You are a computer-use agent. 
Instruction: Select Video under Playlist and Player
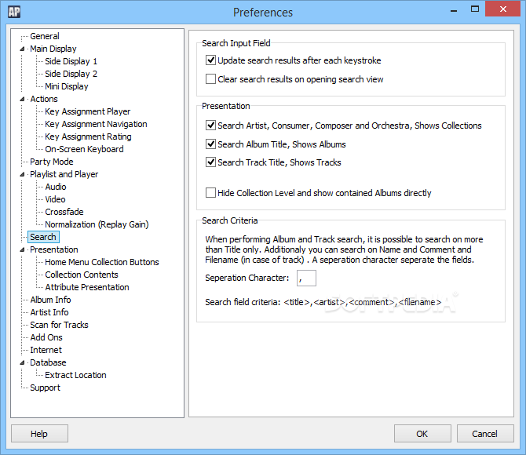pos(56,199)
